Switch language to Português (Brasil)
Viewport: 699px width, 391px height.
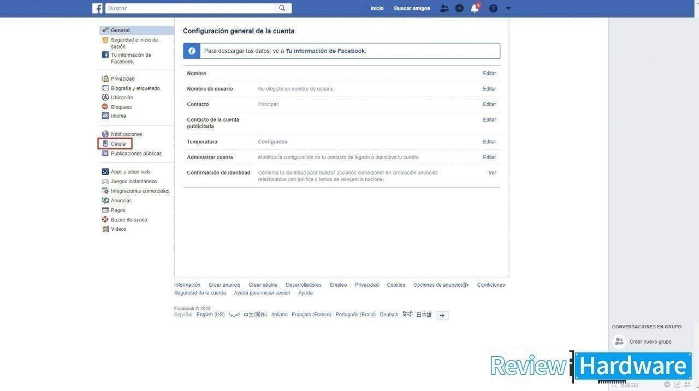tap(356, 315)
